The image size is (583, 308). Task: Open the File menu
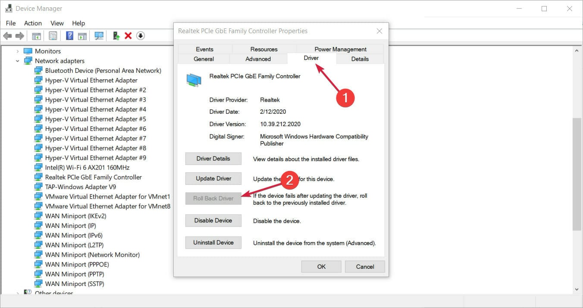11,23
